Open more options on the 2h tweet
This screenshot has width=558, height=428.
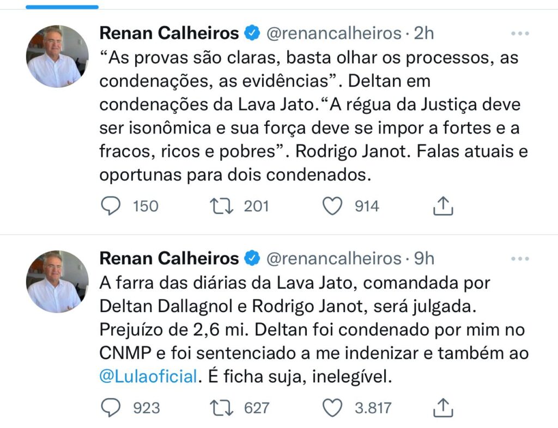click(x=520, y=34)
